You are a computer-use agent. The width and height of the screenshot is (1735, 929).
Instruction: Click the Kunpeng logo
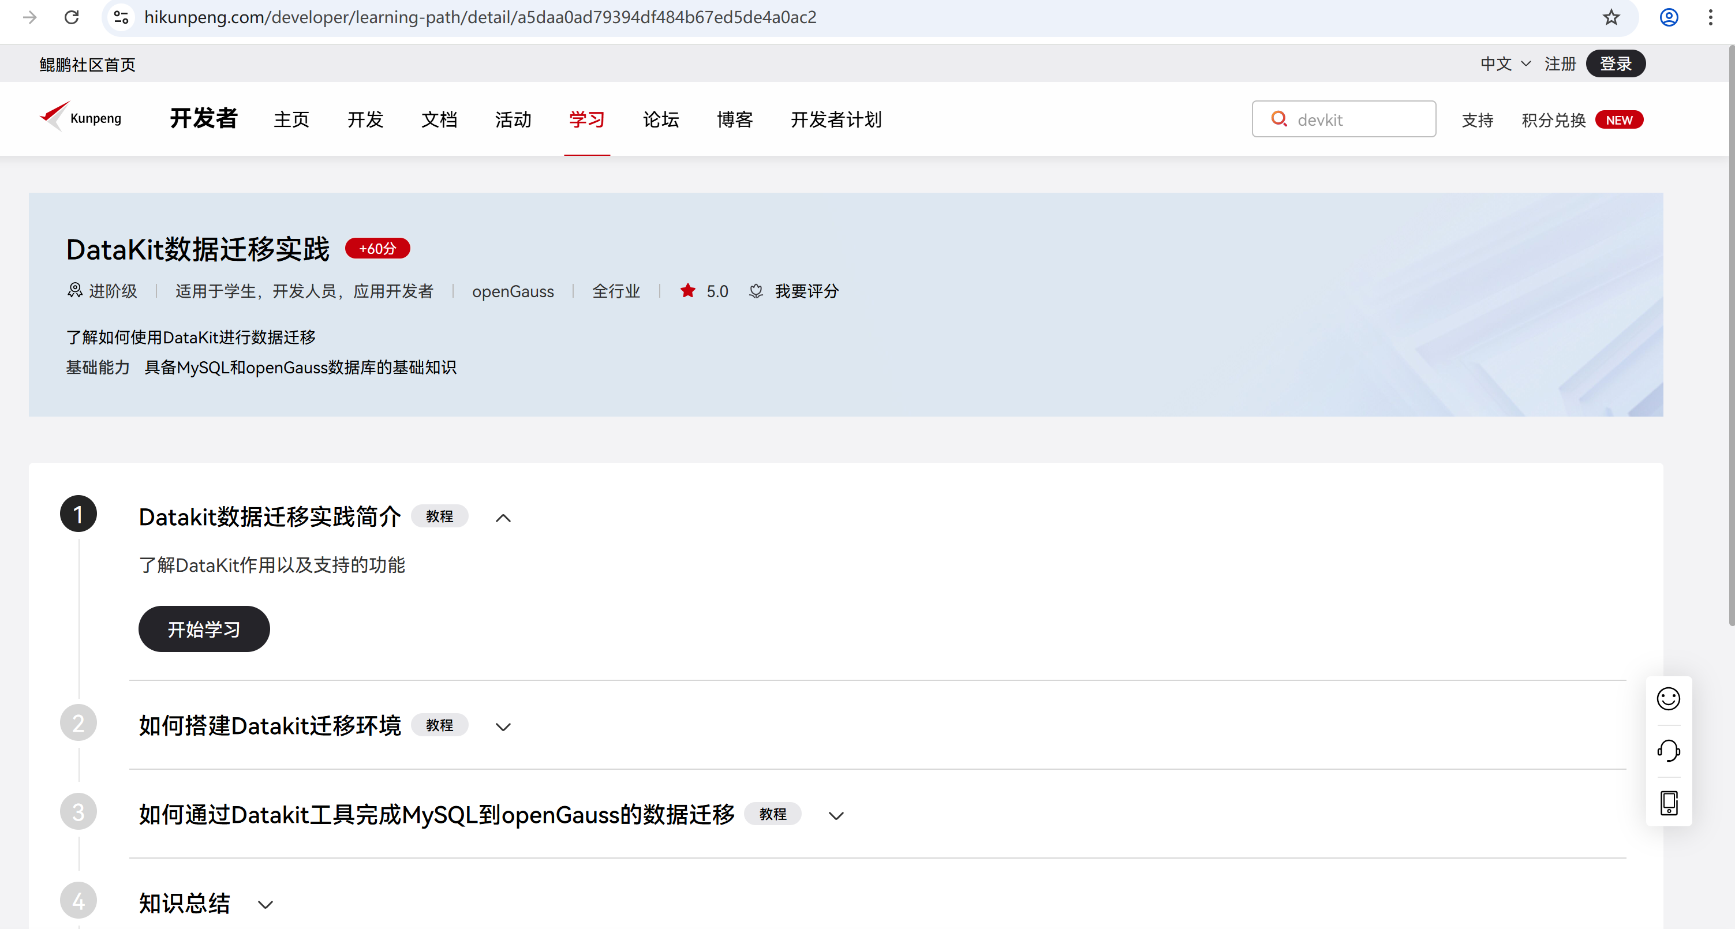click(x=81, y=117)
